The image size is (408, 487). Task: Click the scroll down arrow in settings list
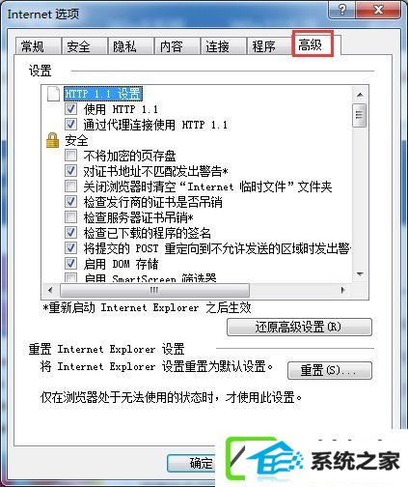click(360, 274)
